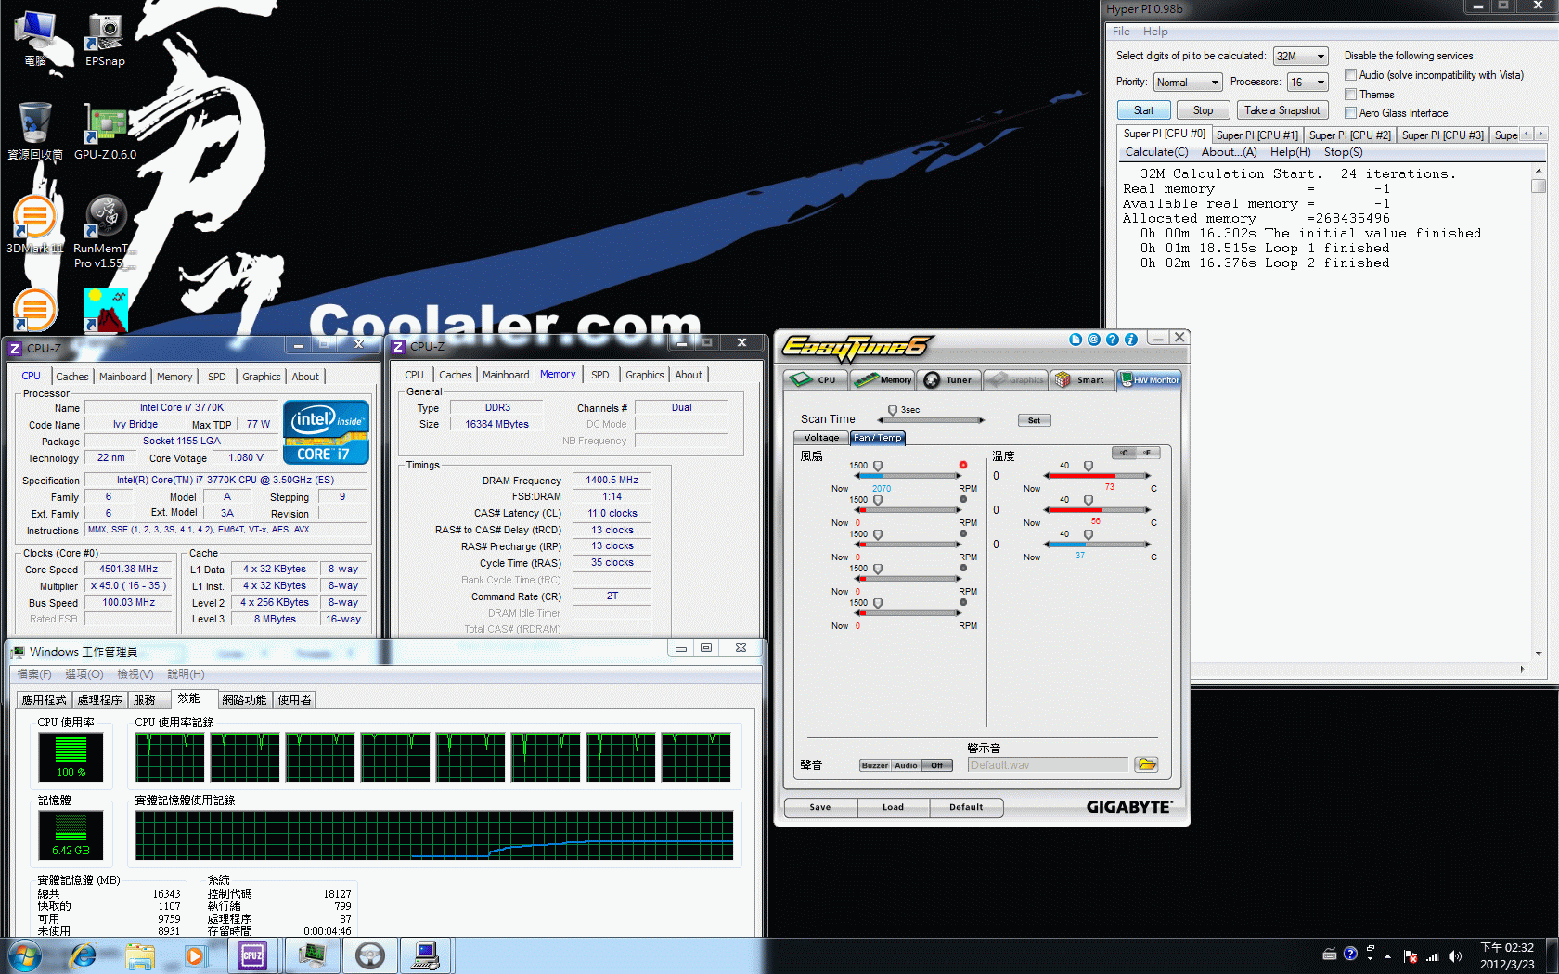The image size is (1559, 974).
Task: Click the Action Center flag tray icon
Action: coord(1411,956)
